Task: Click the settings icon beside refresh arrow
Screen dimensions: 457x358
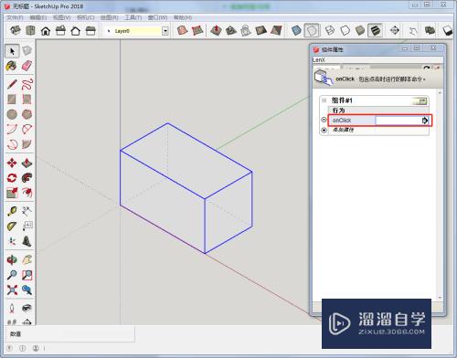Action: tap(437, 68)
